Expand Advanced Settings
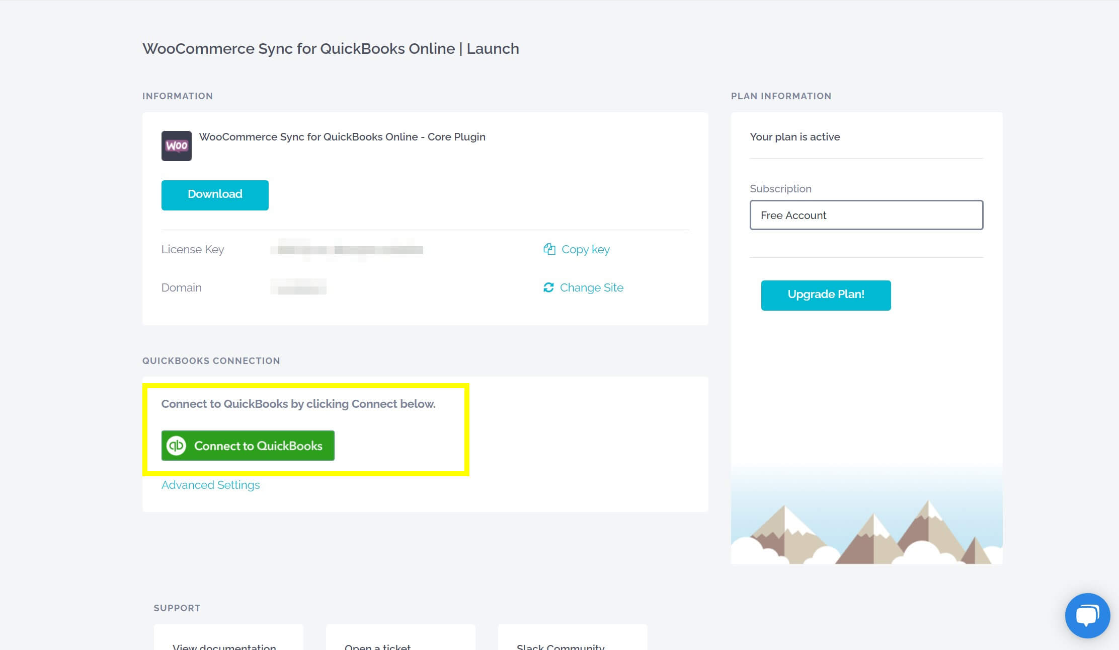The height and width of the screenshot is (650, 1119). [210, 485]
